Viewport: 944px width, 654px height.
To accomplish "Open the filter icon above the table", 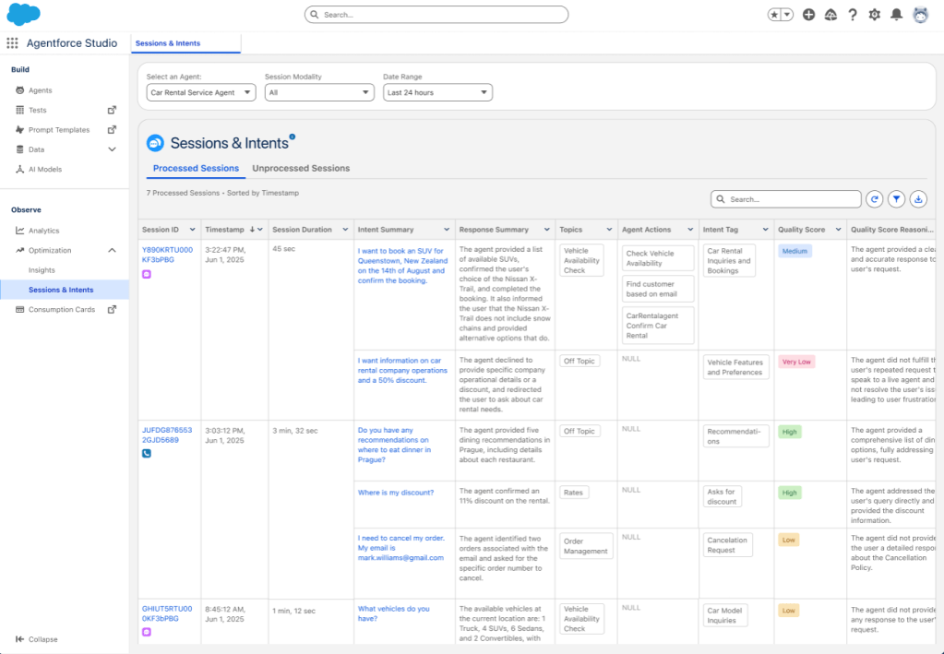I will [x=897, y=199].
